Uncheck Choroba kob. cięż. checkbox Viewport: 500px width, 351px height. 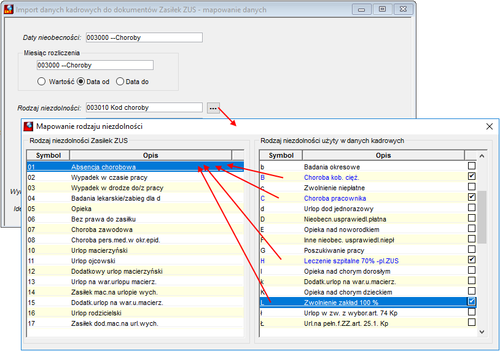point(472,176)
